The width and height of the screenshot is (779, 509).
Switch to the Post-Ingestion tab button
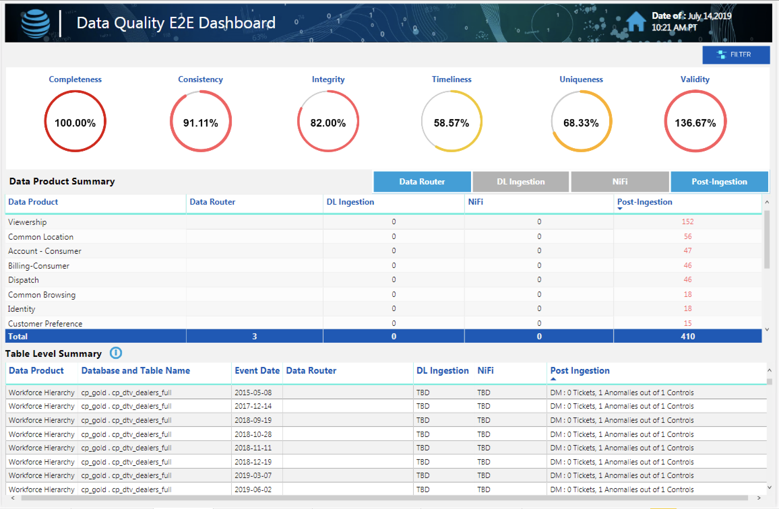719,182
